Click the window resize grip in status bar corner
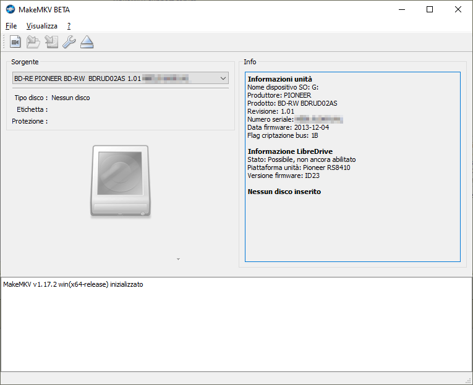This screenshot has width=473, height=385. click(469, 381)
